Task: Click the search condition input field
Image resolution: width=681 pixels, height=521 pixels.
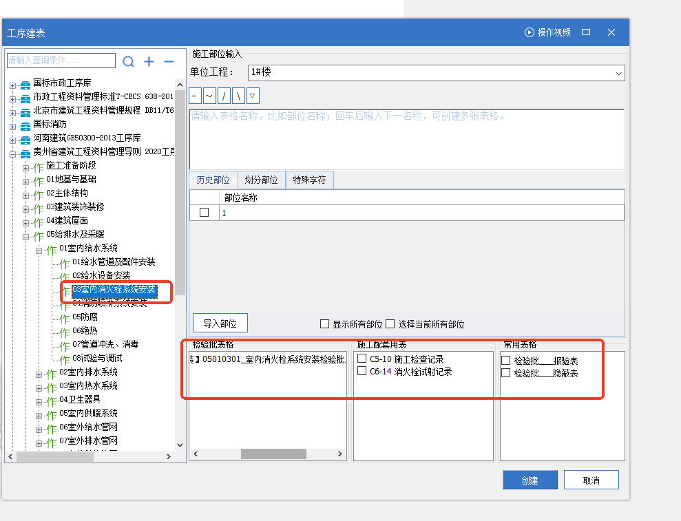Action: click(61, 61)
